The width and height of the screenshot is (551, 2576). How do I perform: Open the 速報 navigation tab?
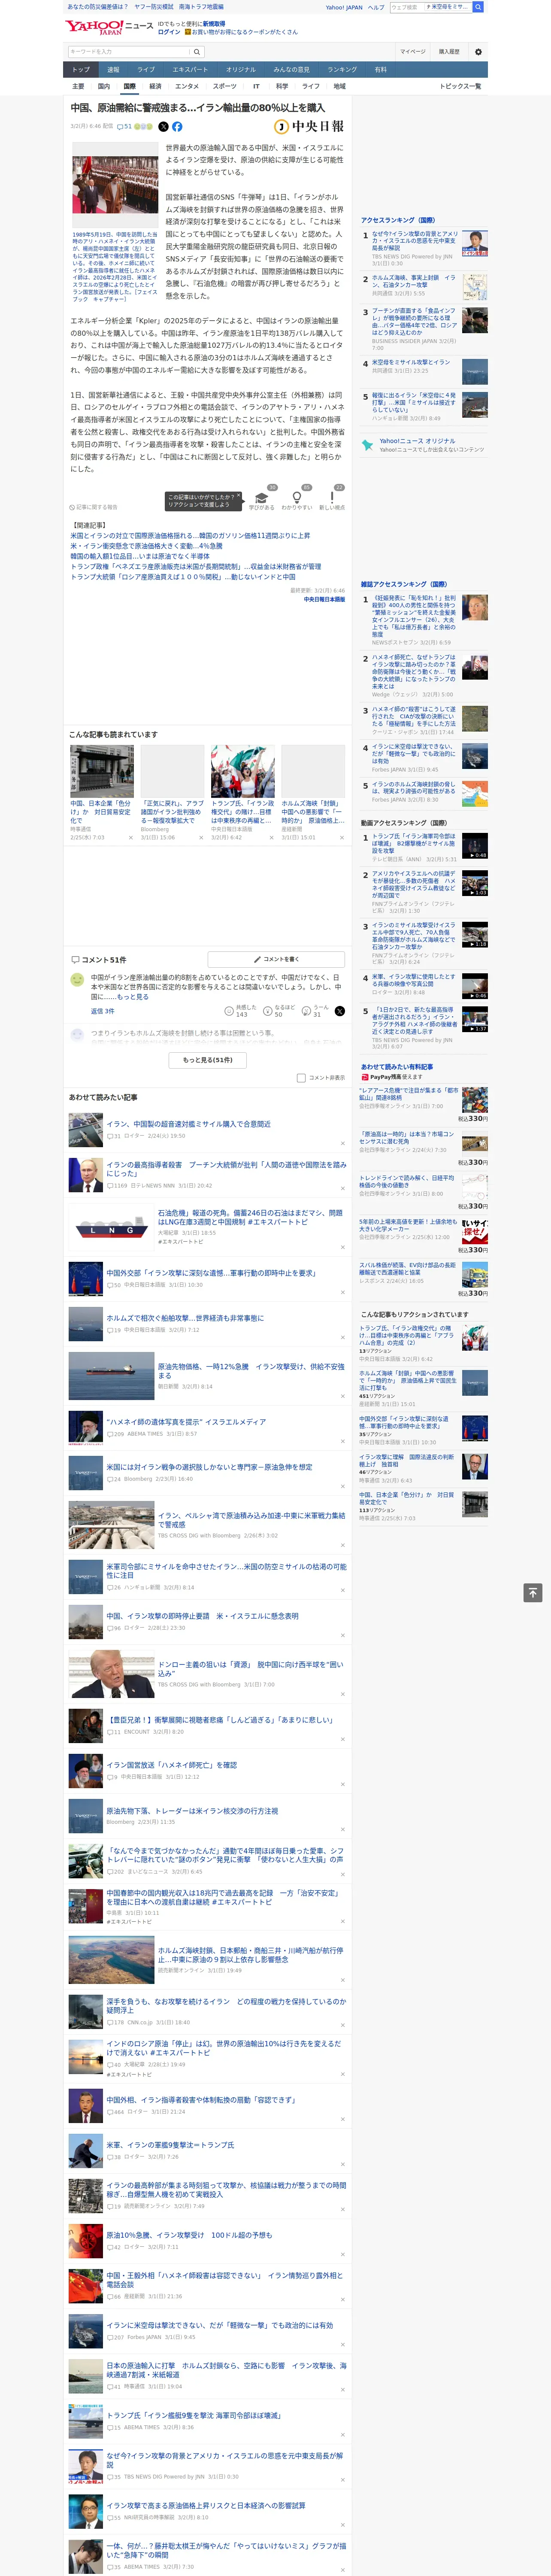point(113,70)
